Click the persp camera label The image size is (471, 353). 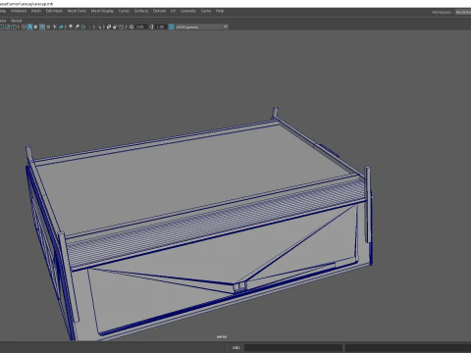pos(222,336)
